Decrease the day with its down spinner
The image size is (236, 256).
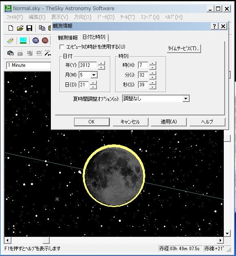click(93, 87)
